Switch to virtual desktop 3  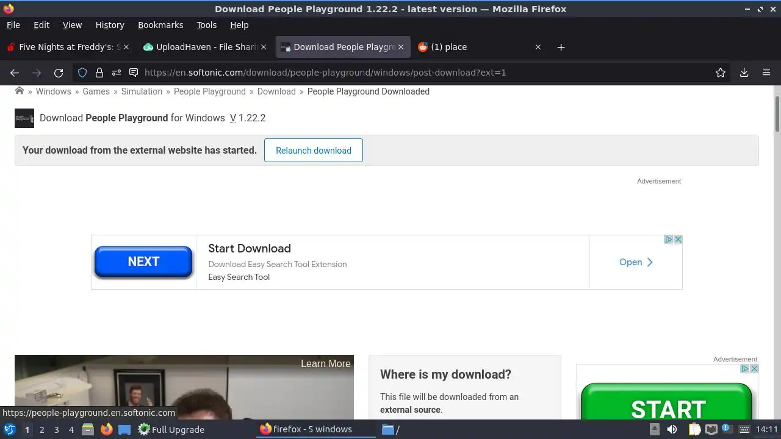coord(56,429)
